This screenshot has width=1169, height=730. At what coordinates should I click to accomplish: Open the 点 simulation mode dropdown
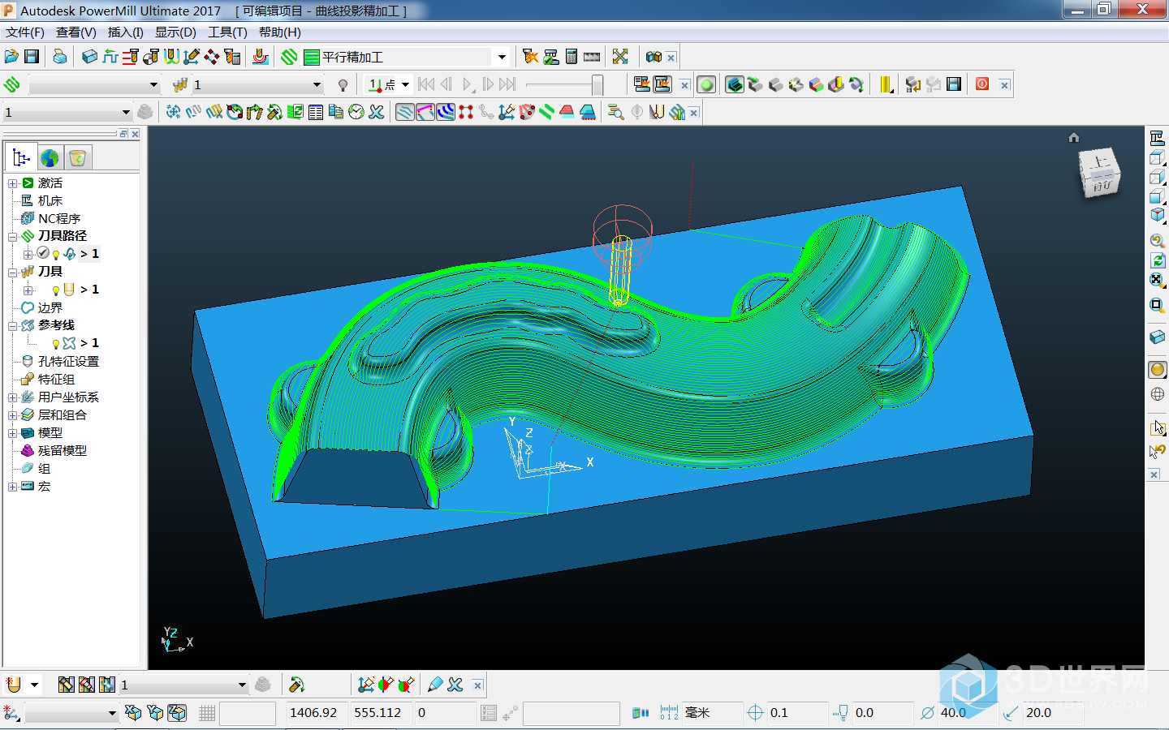pos(405,84)
